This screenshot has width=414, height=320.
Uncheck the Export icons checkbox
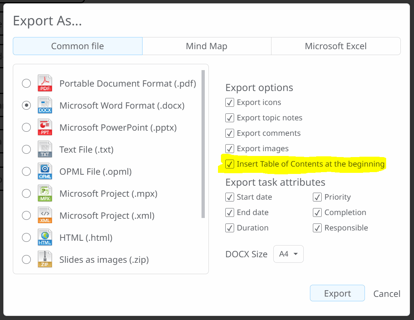[x=230, y=102]
